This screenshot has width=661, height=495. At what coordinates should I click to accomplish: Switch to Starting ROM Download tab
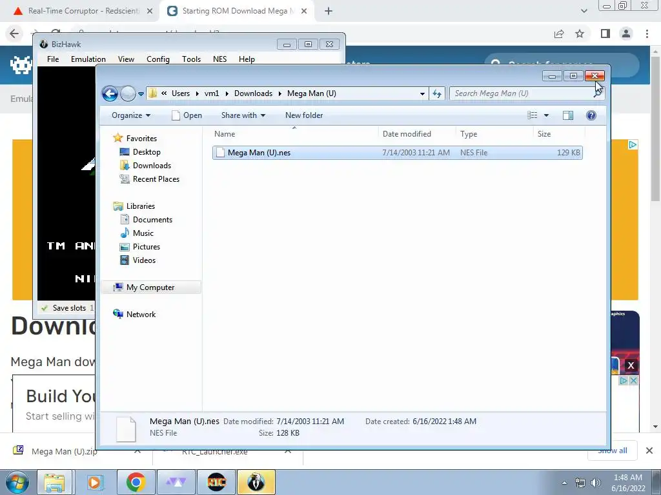(237, 11)
